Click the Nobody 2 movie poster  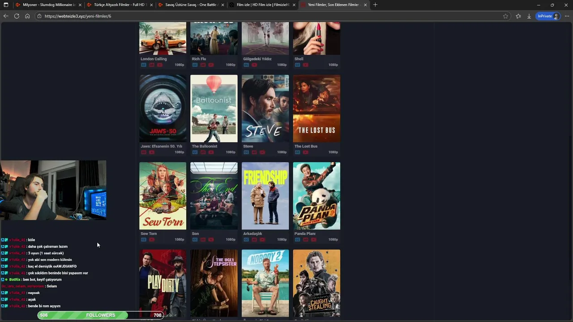(265, 283)
